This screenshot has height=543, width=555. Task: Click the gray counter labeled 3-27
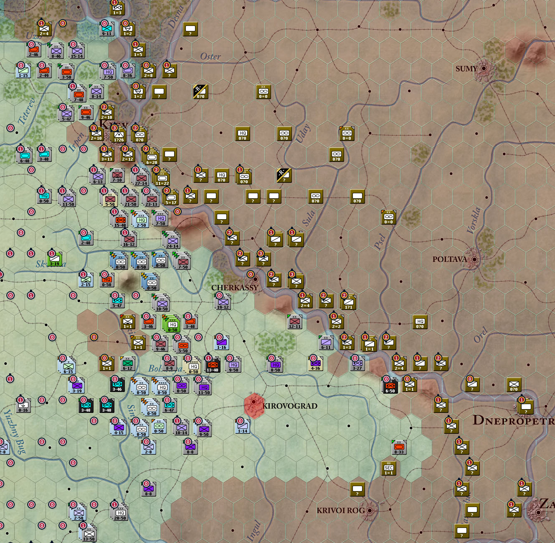(x=357, y=364)
